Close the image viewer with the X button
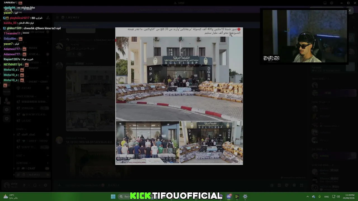The image size is (358, 201). [x=350, y=11]
